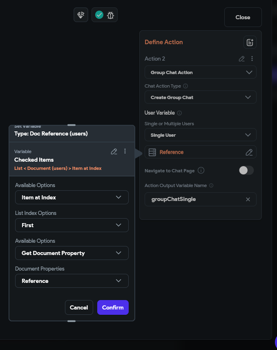The height and width of the screenshot is (350, 277).
Task: Click the pencil icon beside Action 2
Action: click(241, 59)
